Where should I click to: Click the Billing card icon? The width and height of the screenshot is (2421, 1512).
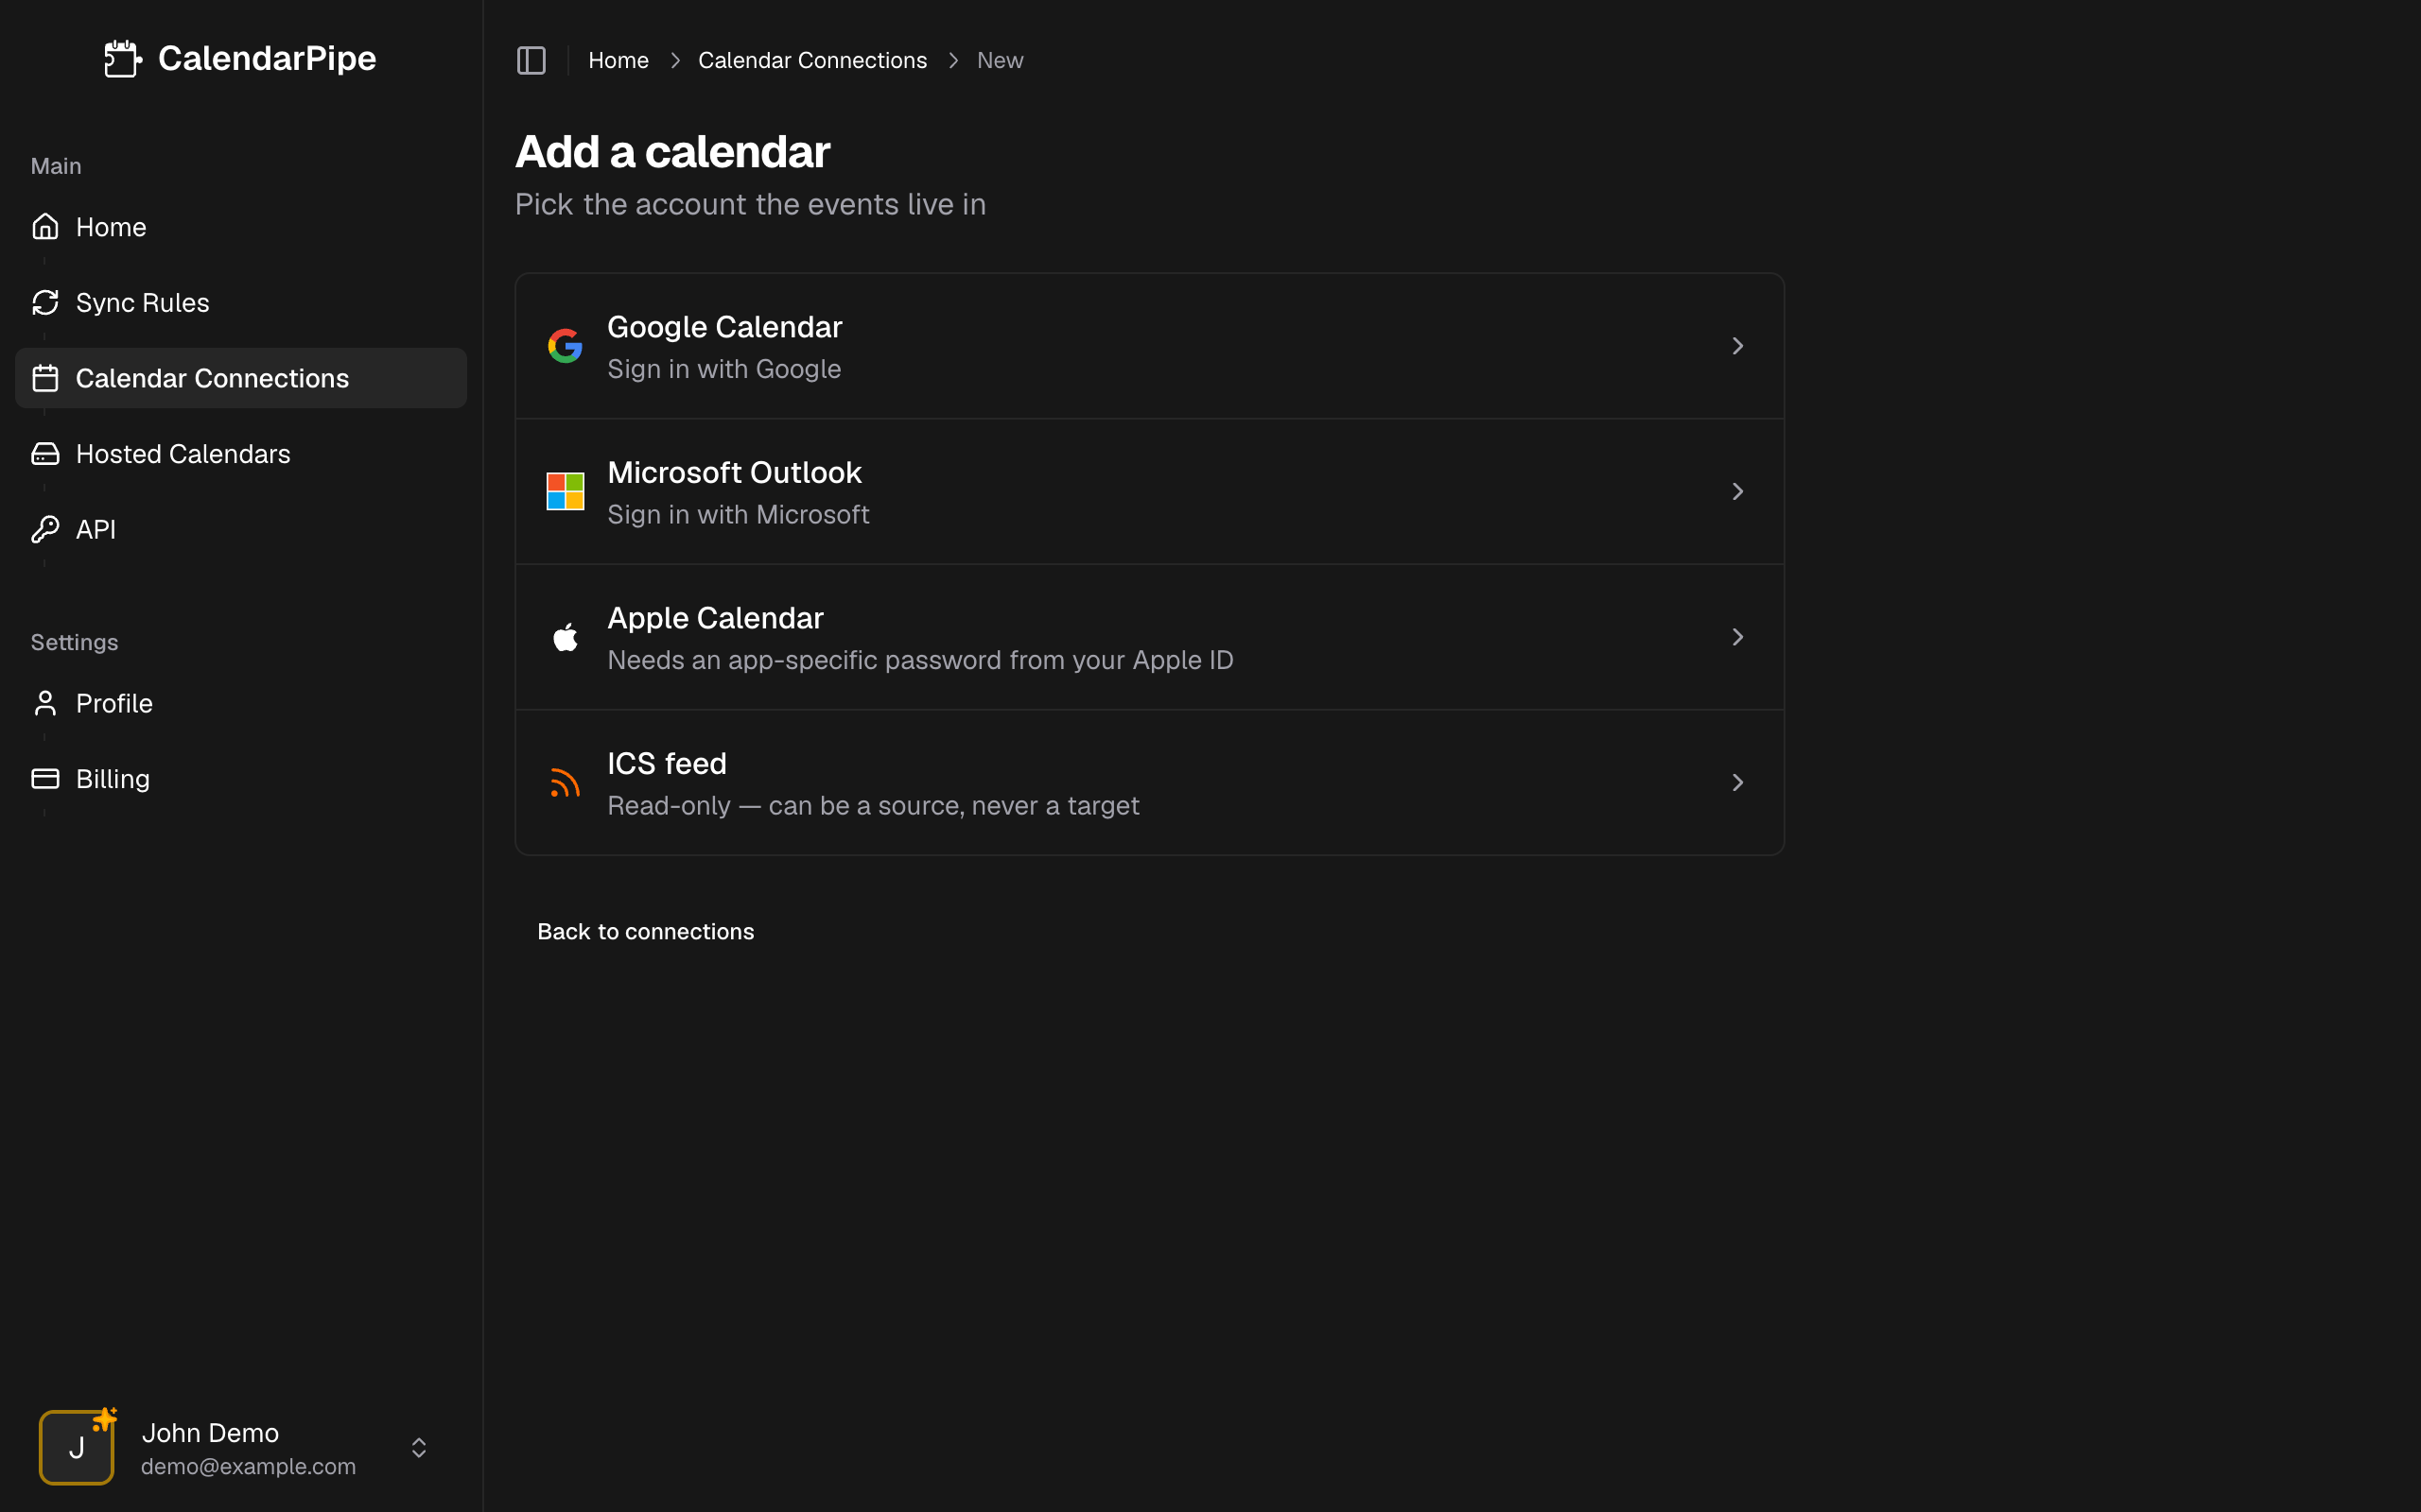tap(45, 779)
